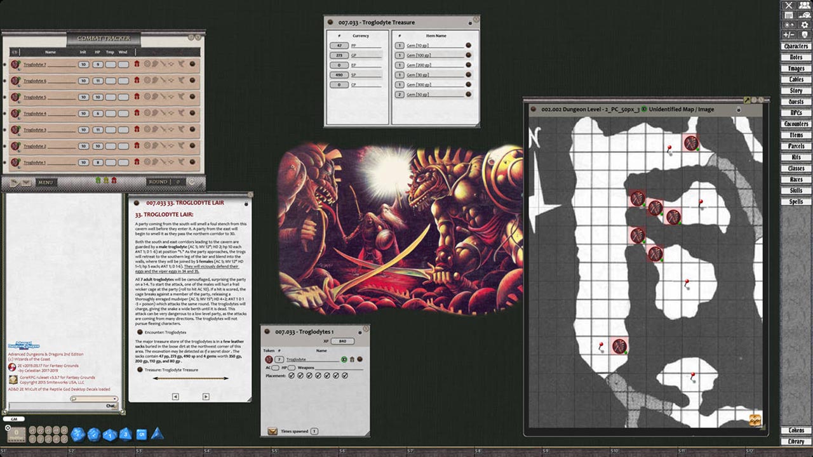The image size is (813, 457).
Task: Open the combat tracker crossed-swords icon
Action: click(x=789, y=5)
